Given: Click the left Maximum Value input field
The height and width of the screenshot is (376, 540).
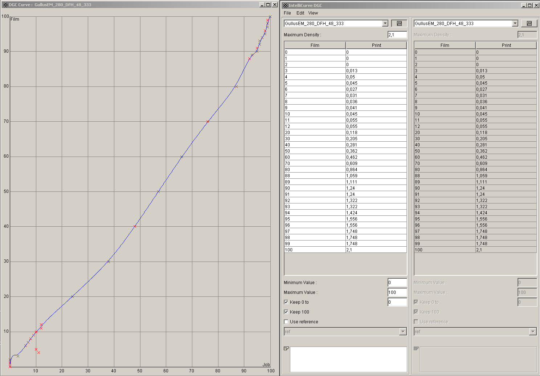Looking at the screenshot, I should pos(397,292).
